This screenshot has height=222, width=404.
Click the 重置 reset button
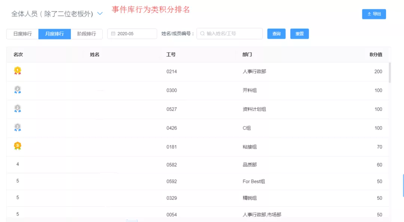299,34
